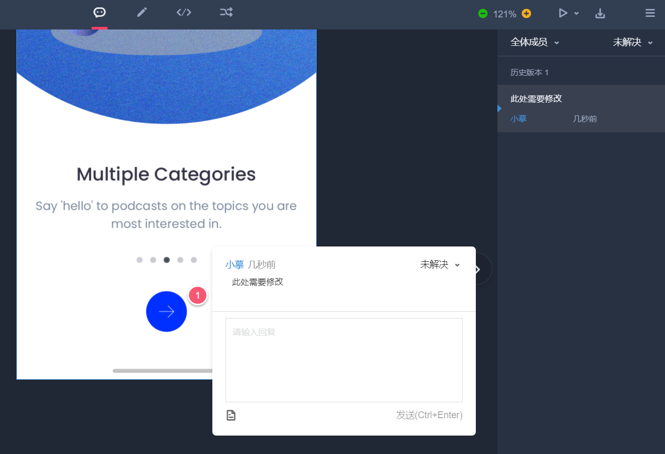This screenshot has width=665, height=454.
Task: Click 几秒前 timestamp in sidebar comment
Action: (x=585, y=119)
